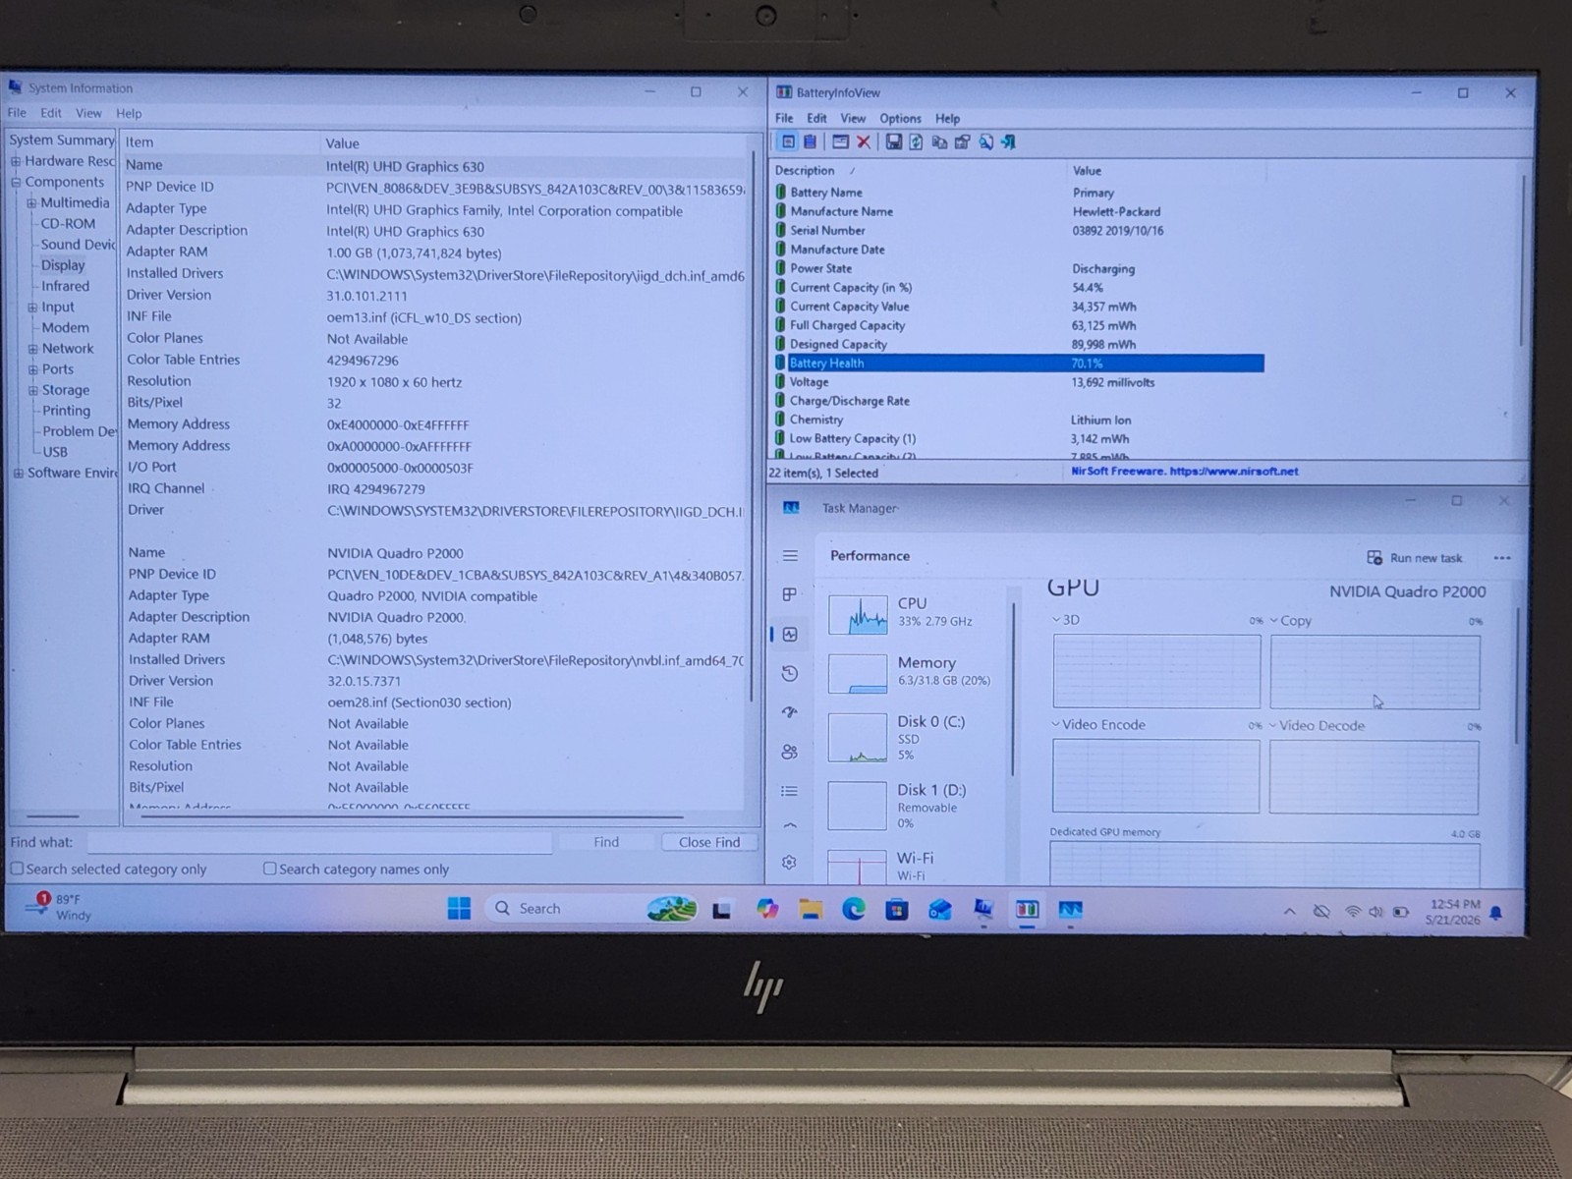Open Task View on taskbar
This screenshot has width=1572, height=1179.
[722, 910]
